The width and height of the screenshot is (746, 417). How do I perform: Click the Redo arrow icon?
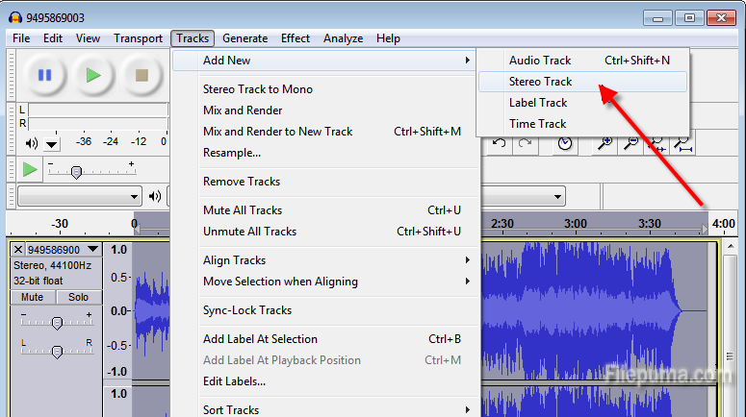click(525, 143)
